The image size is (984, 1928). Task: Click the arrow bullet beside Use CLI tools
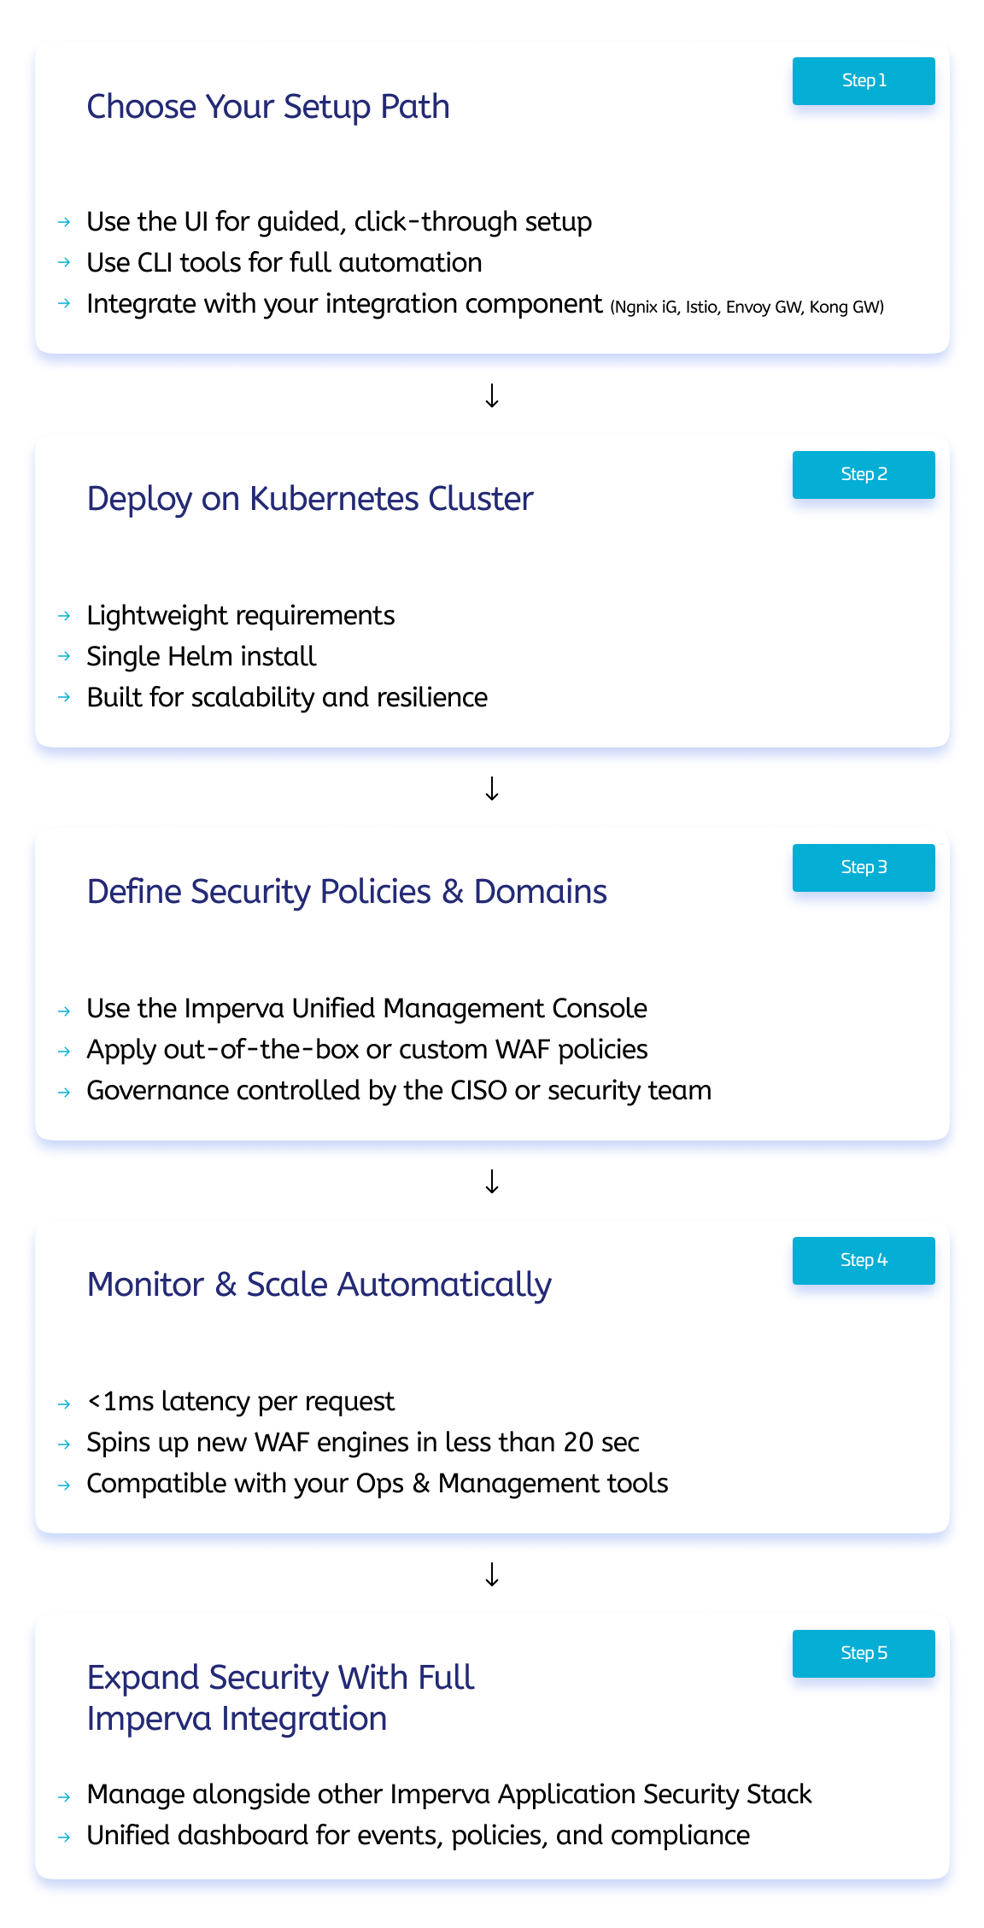[x=64, y=262]
